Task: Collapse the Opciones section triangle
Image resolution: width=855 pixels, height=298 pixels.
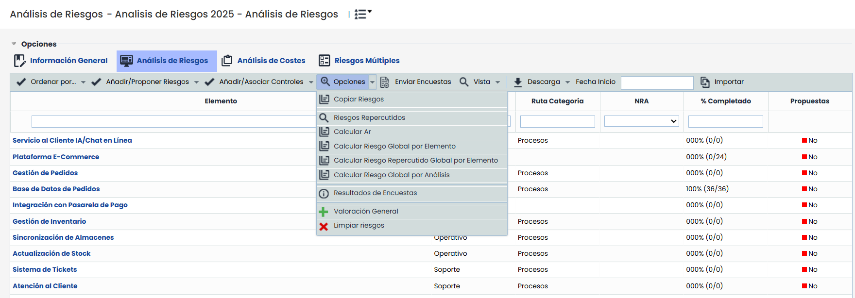Action: click(x=14, y=44)
